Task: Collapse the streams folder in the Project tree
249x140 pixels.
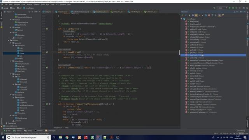Action: (11, 74)
